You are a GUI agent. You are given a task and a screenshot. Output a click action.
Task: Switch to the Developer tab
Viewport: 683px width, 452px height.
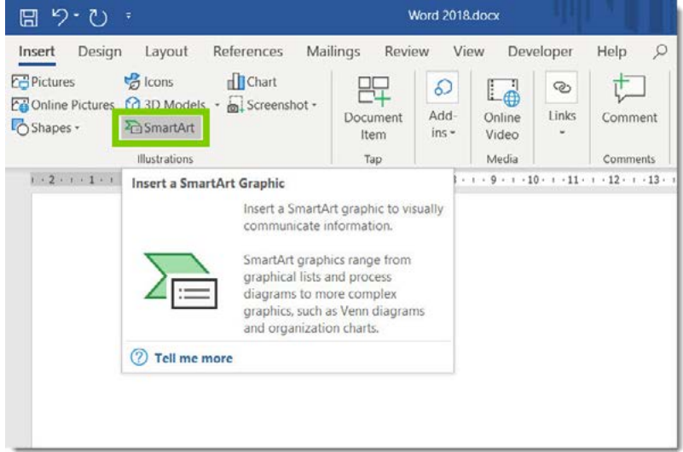coord(540,51)
